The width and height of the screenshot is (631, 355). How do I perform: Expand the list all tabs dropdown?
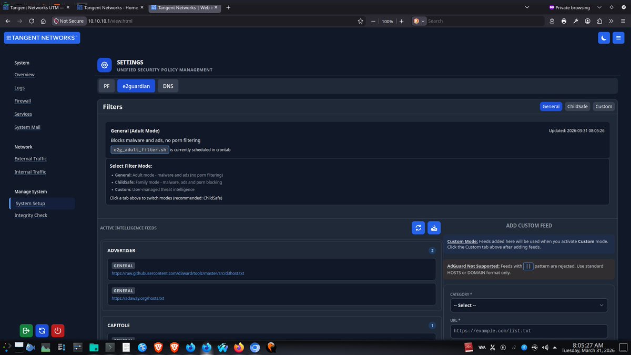coord(527,7)
